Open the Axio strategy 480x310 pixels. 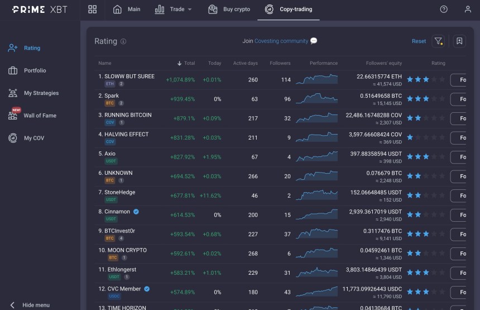click(109, 154)
